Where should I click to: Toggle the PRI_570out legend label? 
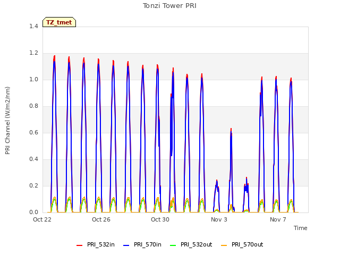247,244
